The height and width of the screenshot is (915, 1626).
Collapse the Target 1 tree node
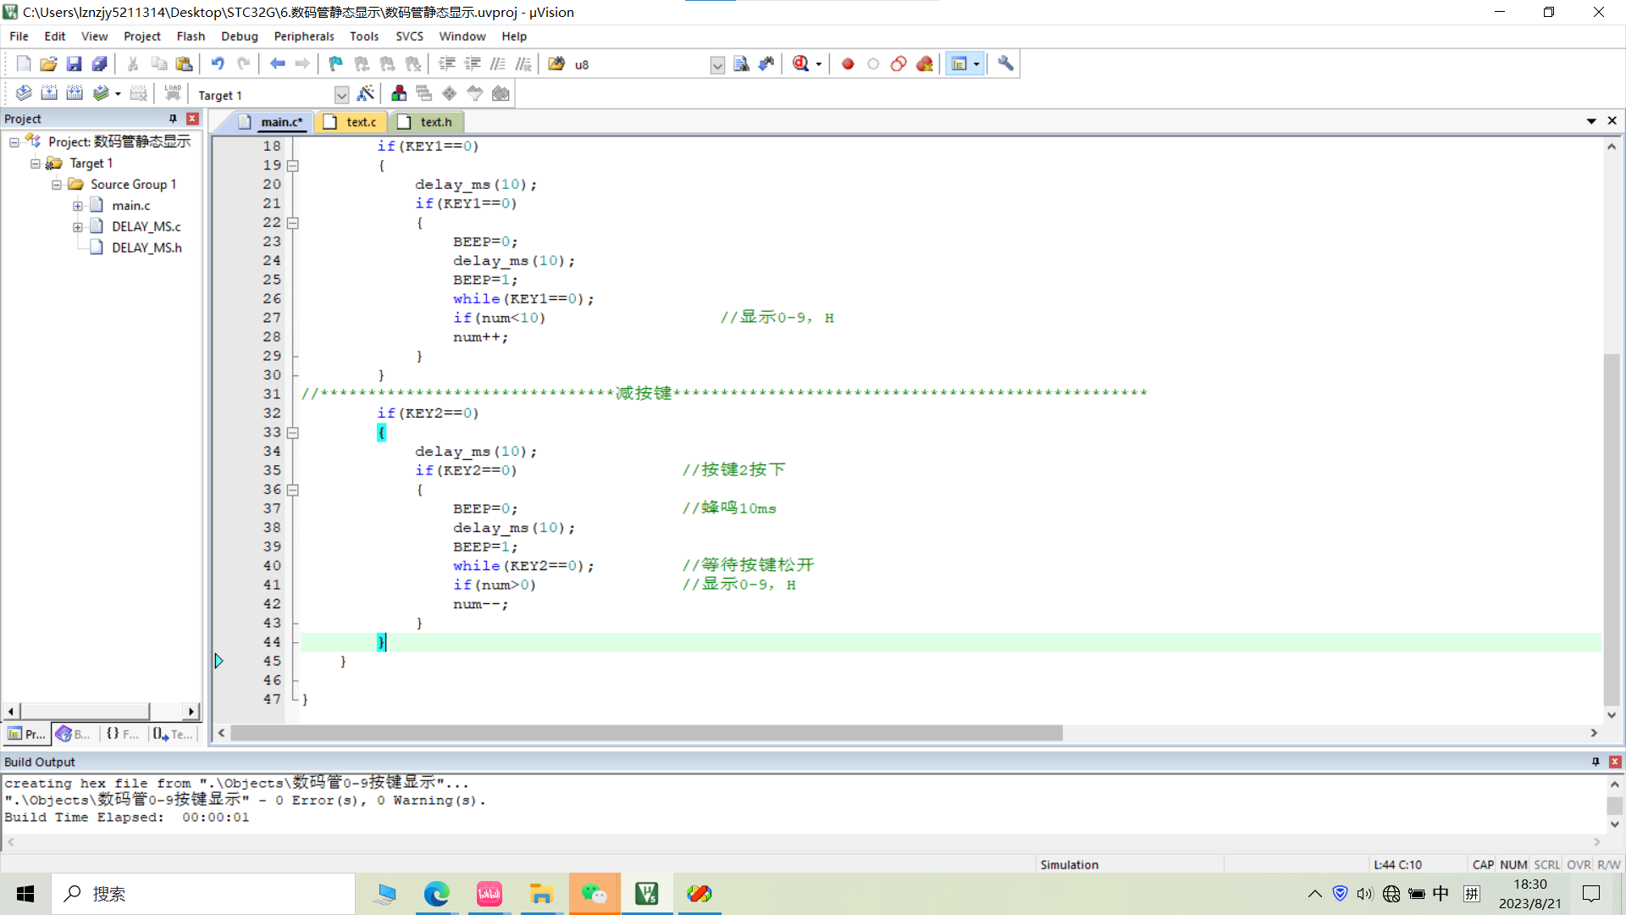36,164
